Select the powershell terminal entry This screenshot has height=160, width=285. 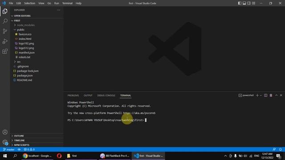[246, 96]
